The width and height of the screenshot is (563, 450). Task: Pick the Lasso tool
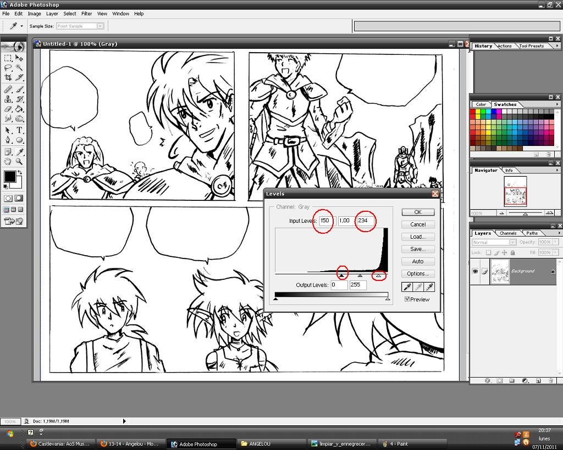(x=8, y=68)
